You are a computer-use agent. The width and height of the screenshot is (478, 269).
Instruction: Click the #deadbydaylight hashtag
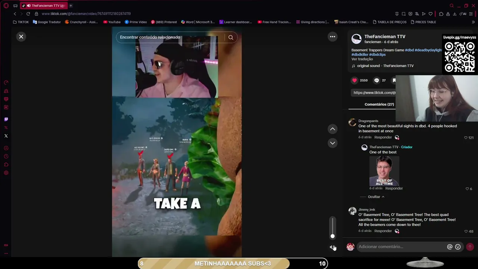click(428, 50)
